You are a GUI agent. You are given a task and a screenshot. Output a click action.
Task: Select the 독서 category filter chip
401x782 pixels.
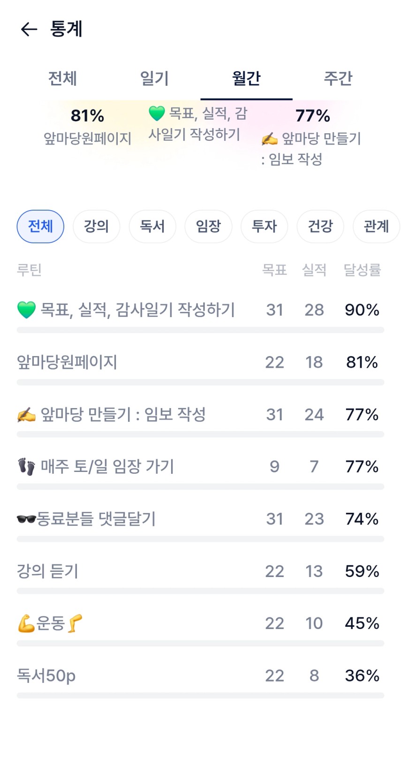[x=152, y=227]
